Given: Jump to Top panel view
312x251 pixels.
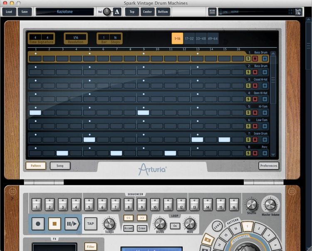Looking at the screenshot, I should 132,12.
